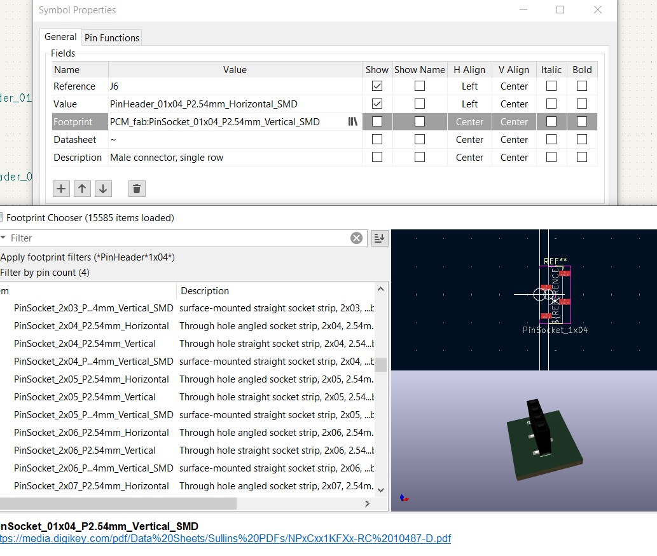Clear the footprint filter text
Screen dimensions: 657x556
[x=356, y=238]
